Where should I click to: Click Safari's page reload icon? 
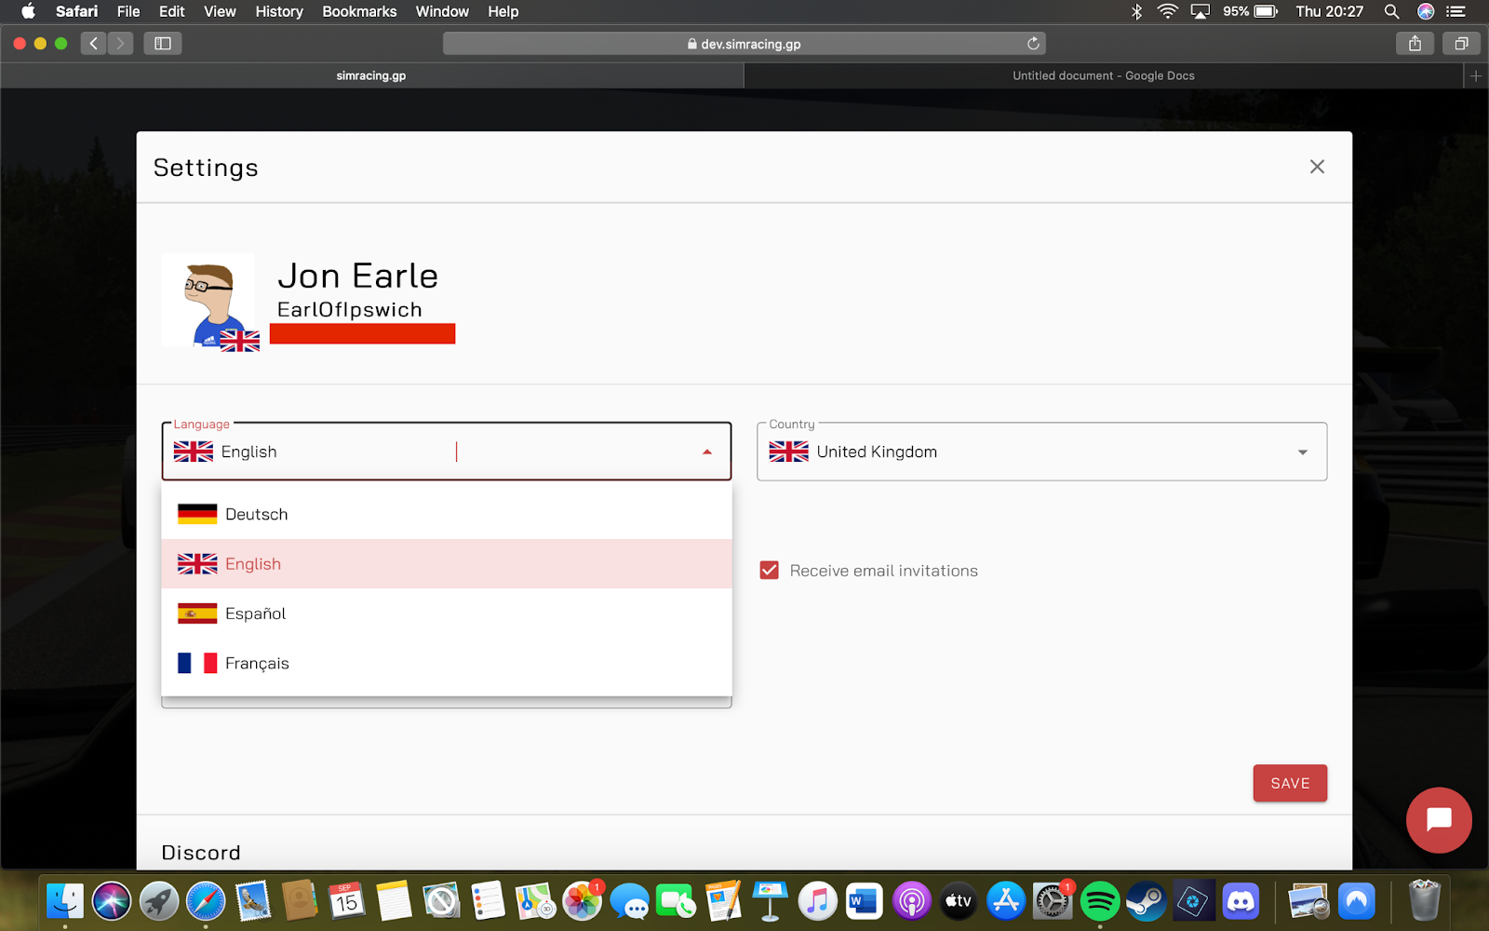coord(1033,44)
